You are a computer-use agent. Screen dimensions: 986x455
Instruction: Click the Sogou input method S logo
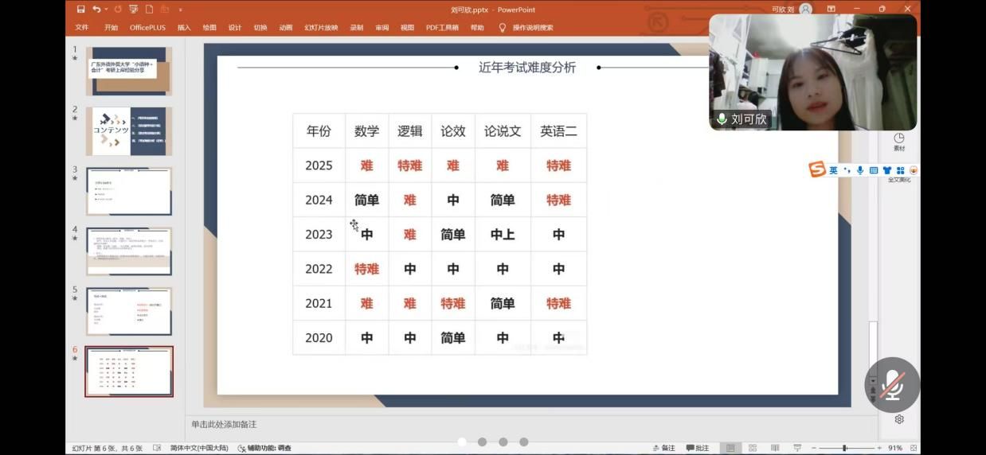[x=817, y=169]
